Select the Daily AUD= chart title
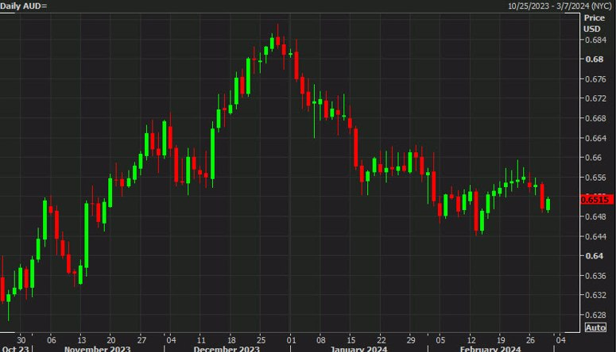 tap(24, 6)
